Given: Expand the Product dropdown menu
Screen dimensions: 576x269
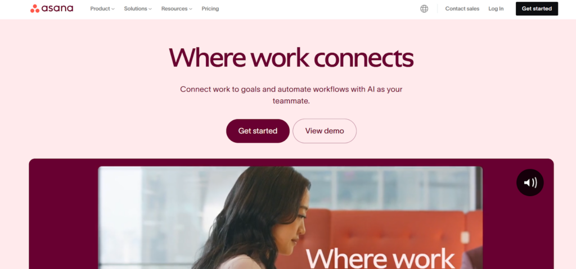Looking at the screenshot, I should [x=102, y=9].
